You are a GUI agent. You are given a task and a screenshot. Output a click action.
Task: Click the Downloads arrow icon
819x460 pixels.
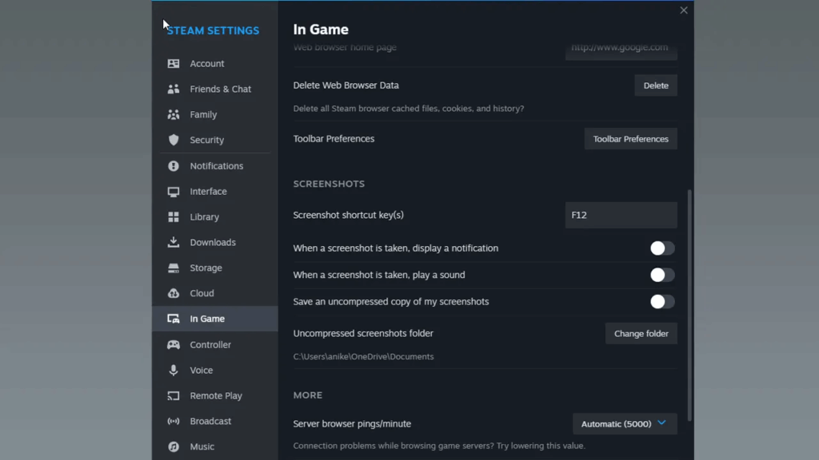[174, 242]
